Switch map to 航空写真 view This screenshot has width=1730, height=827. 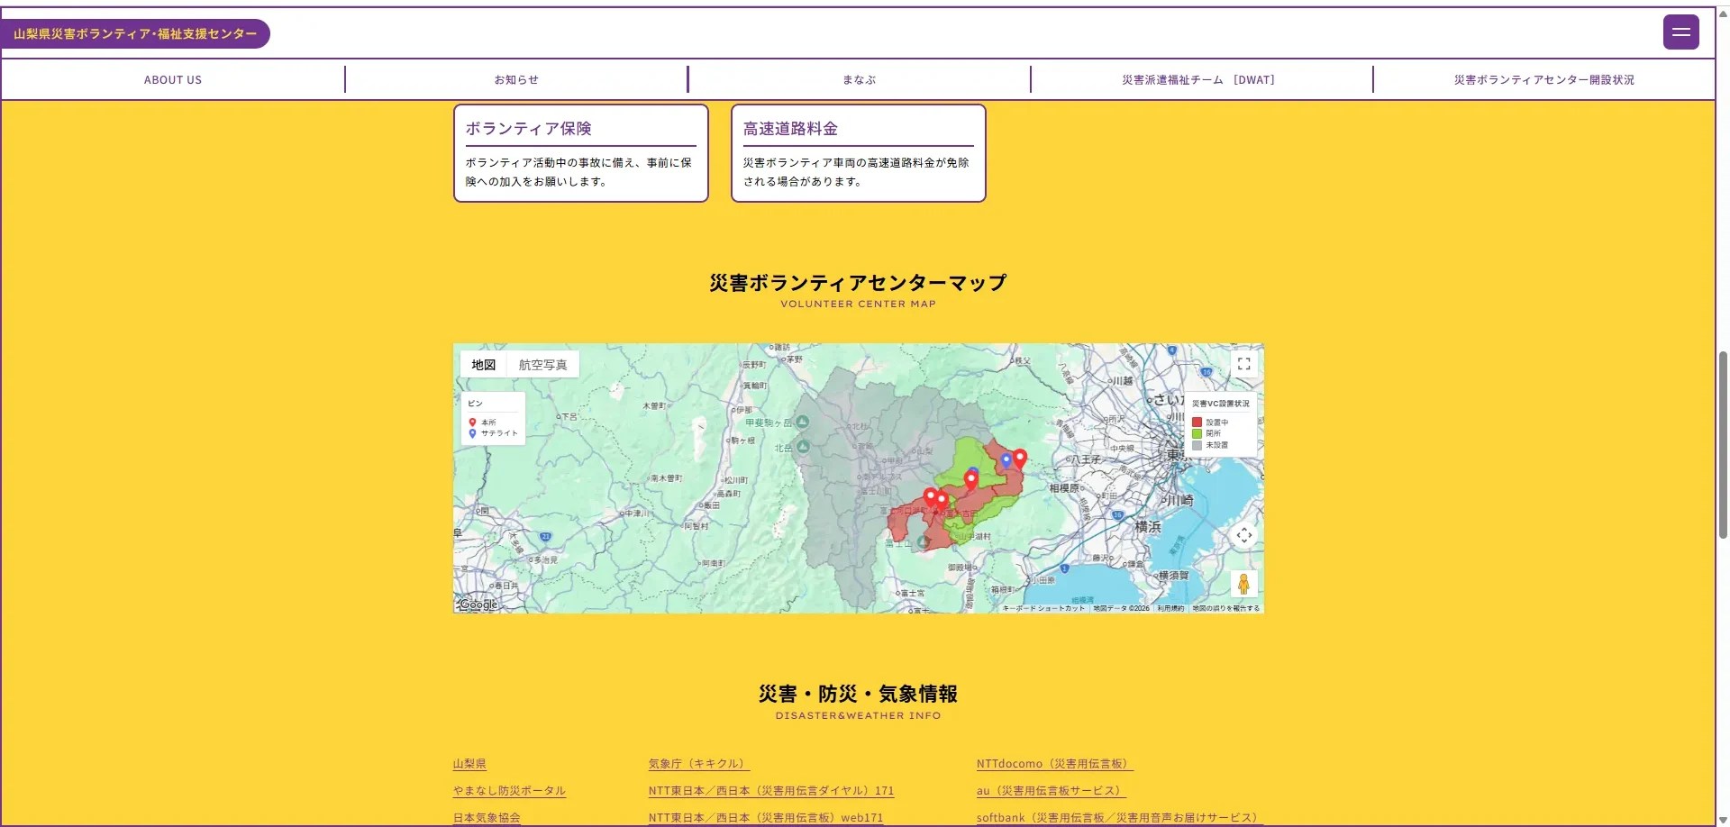[x=542, y=365]
